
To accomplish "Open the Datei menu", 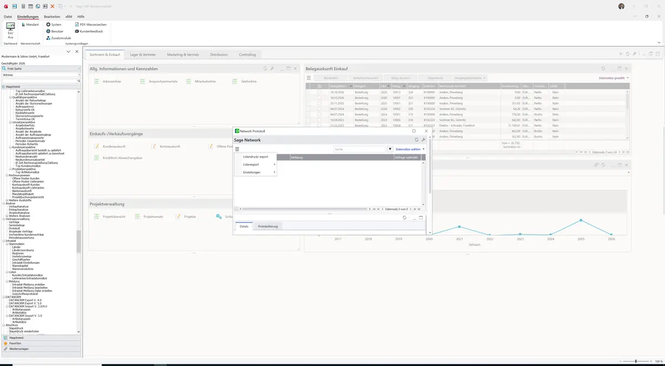I will [8, 17].
